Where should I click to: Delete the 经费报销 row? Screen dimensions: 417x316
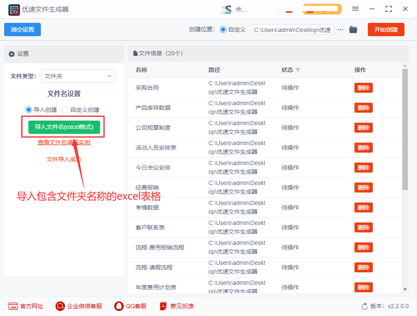(x=363, y=188)
